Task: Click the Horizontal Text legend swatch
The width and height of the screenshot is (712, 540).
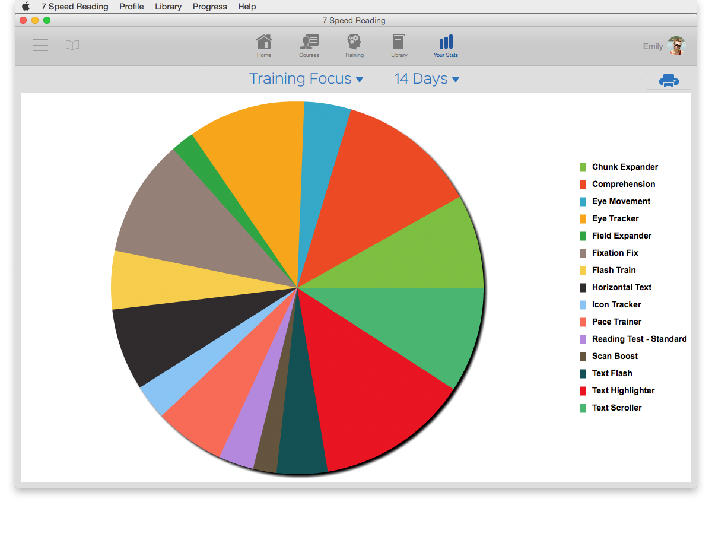Action: tap(583, 288)
